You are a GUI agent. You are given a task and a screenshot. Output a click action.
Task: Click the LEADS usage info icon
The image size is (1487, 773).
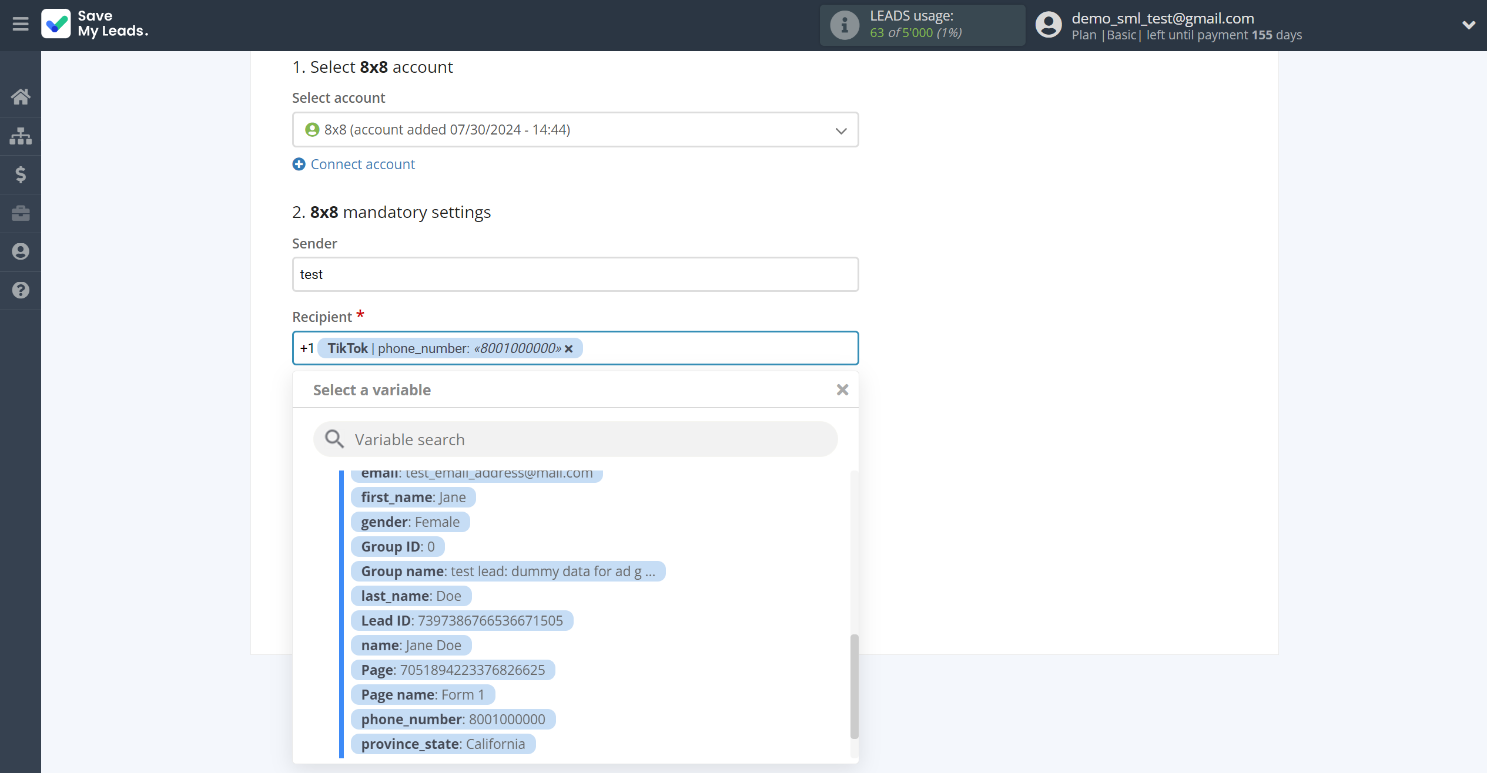point(845,25)
